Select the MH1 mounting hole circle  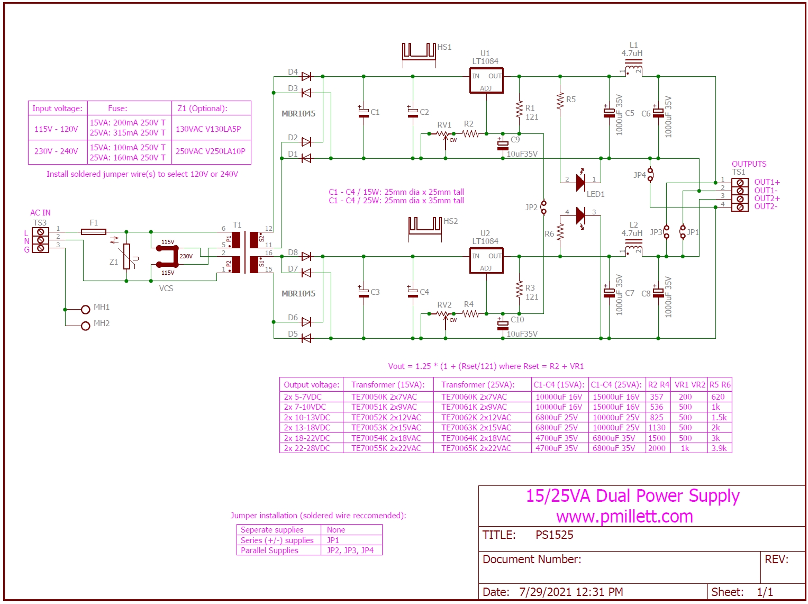coord(85,310)
